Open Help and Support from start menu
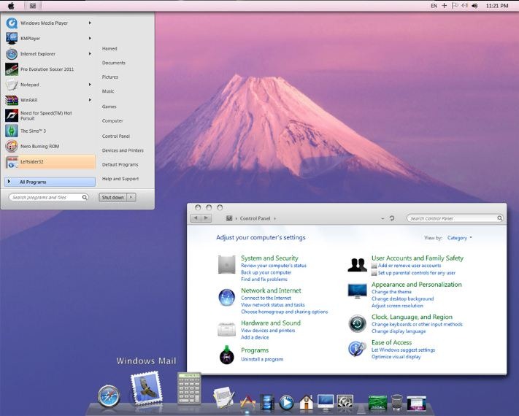The image size is (519, 416). pos(120,179)
